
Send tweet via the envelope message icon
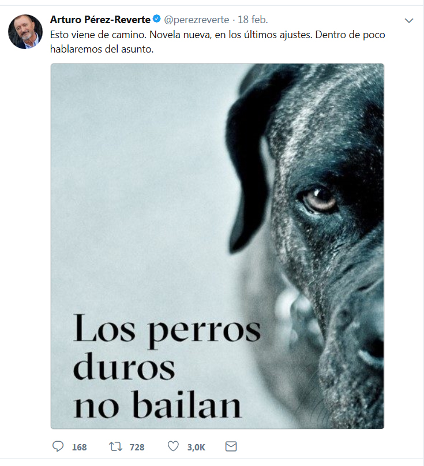coord(231,446)
